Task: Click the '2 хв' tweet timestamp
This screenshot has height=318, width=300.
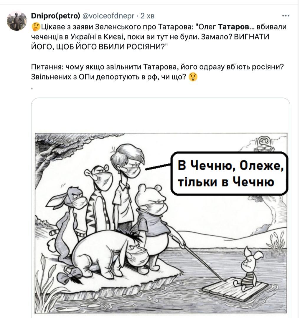Action: tap(147, 16)
